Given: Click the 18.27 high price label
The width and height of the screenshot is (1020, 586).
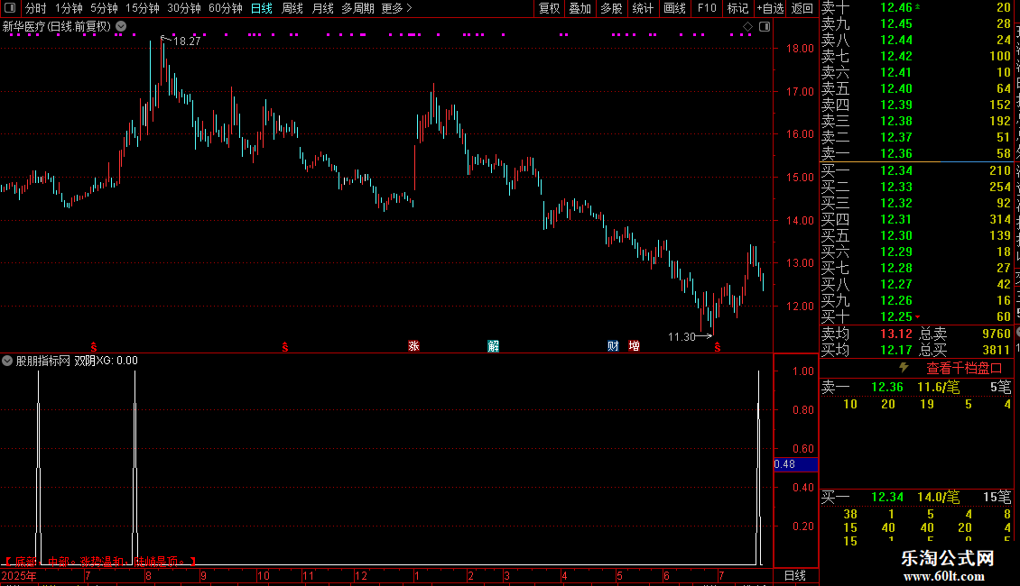Looking at the screenshot, I should click(188, 41).
